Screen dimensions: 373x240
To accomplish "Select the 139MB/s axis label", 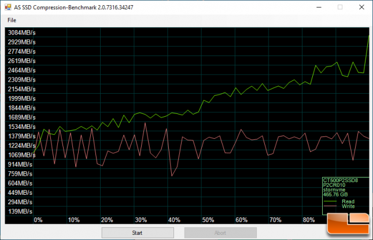I will point(20,212).
